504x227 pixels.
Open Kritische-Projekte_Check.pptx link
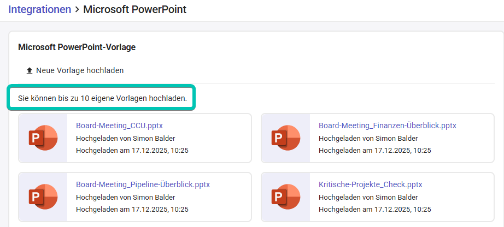[x=370, y=184]
